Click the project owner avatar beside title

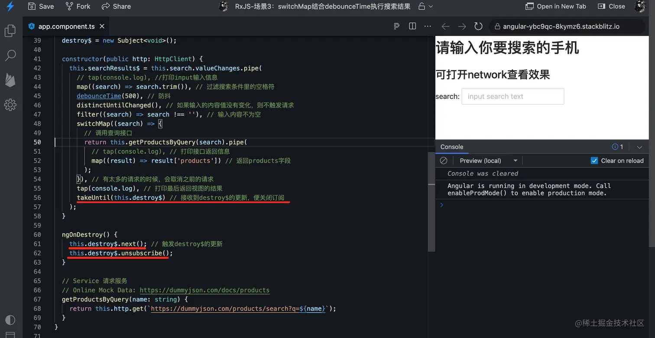click(x=224, y=6)
